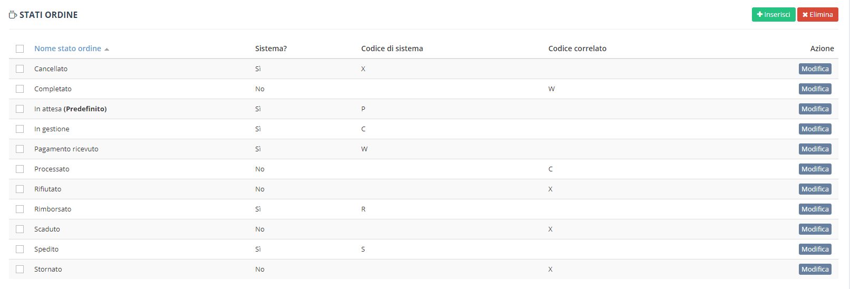Image resolution: width=850 pixels, height=289 pixels.
Task: Select the Processato row name
Action: (52, 169)
